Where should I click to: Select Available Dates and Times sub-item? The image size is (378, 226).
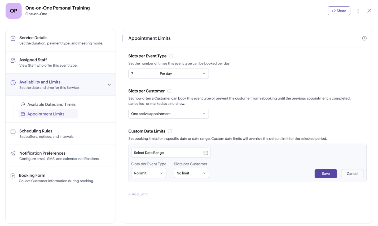coord(48,104)
